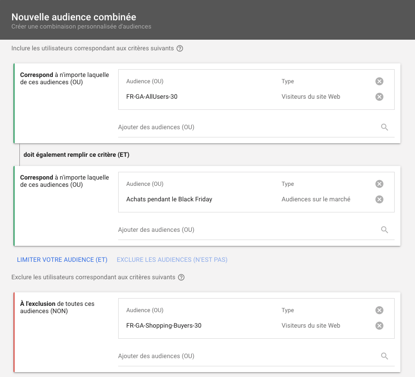
Task: Click 'Créer une combinaison personnalisée d'audiences' subtitle
Action: click(81, 27)
